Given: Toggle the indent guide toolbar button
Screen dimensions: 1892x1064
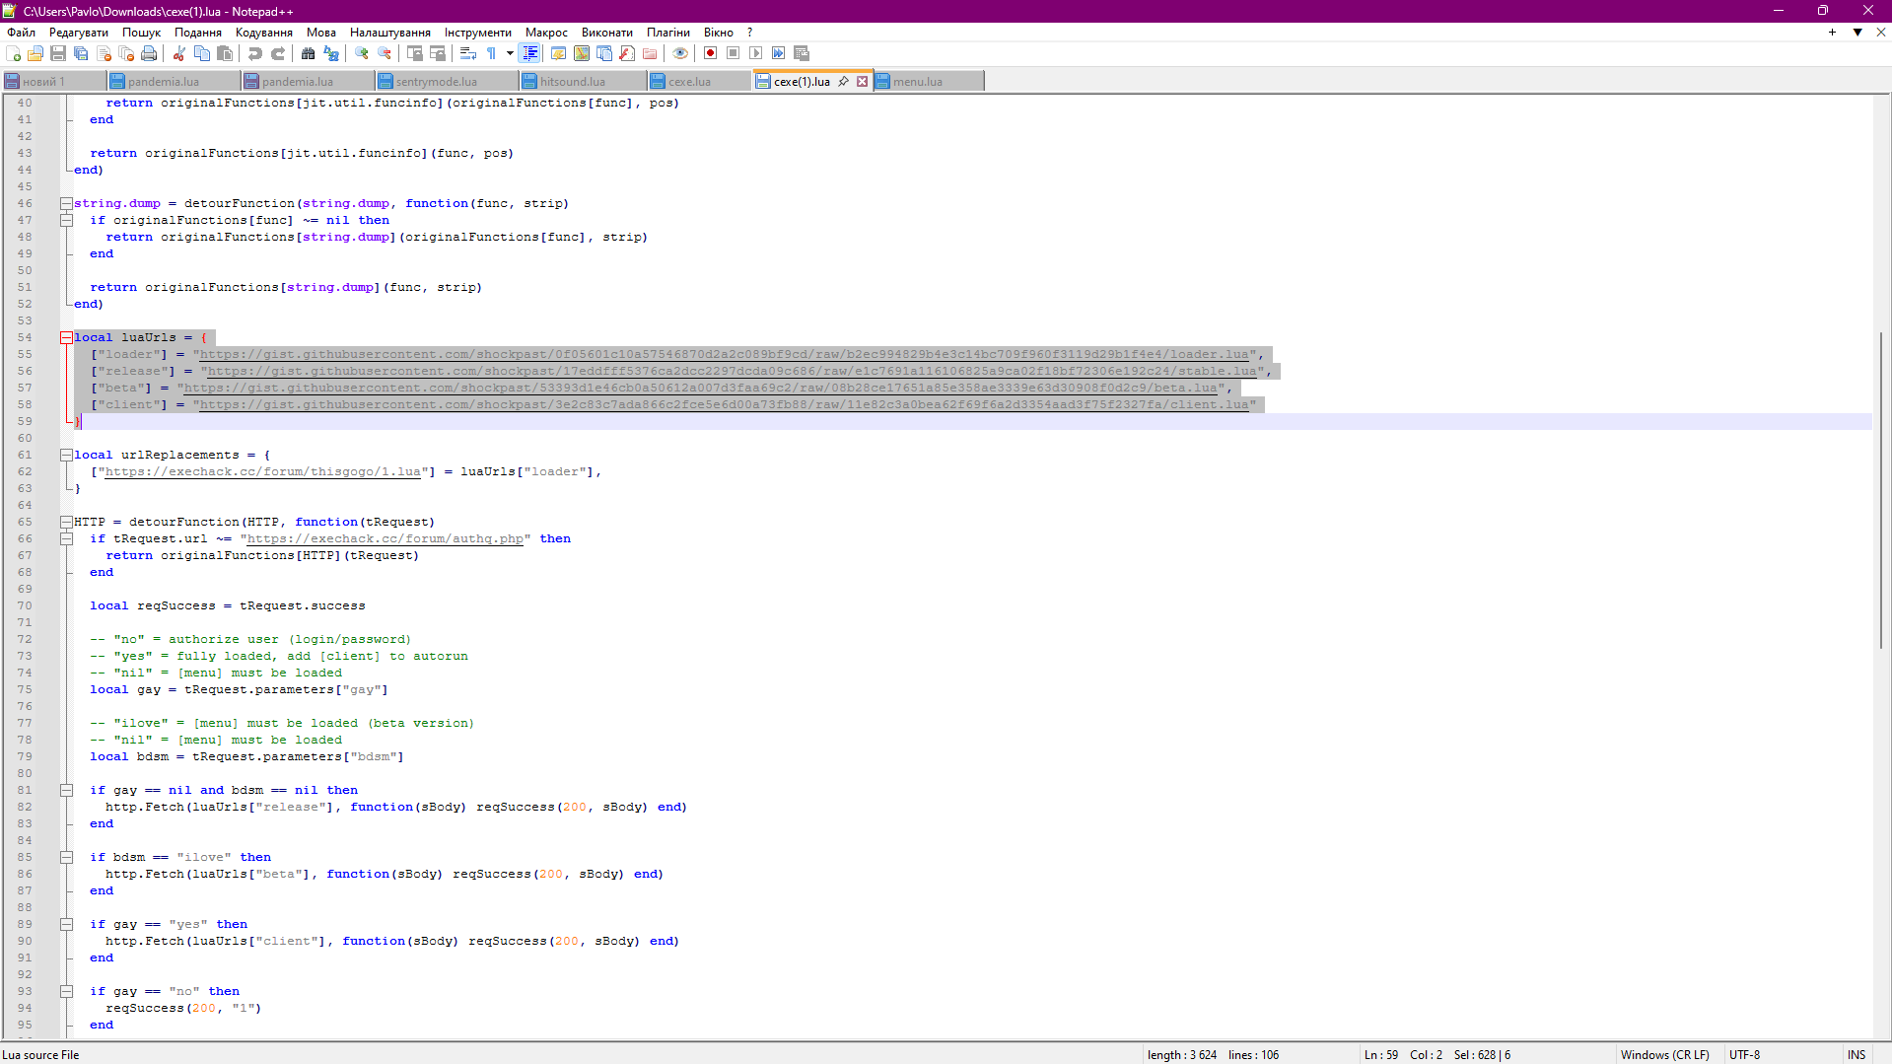Looking at the screenshot, I should coord(530,53).
